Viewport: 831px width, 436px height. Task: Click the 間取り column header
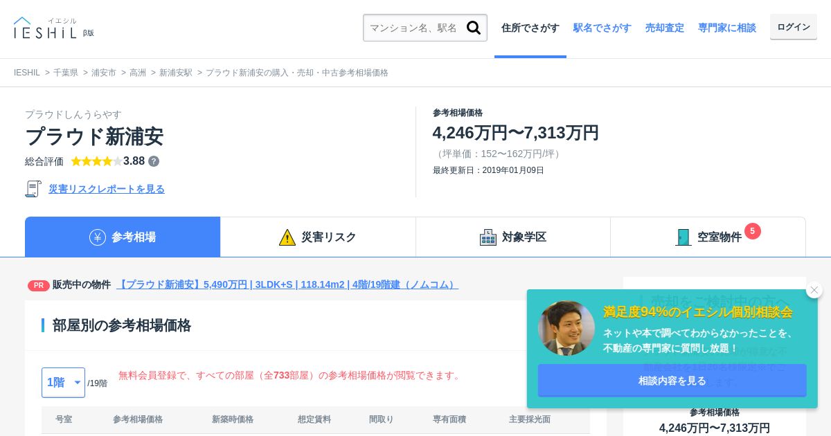pyautogui.click(x=382, y=419)
